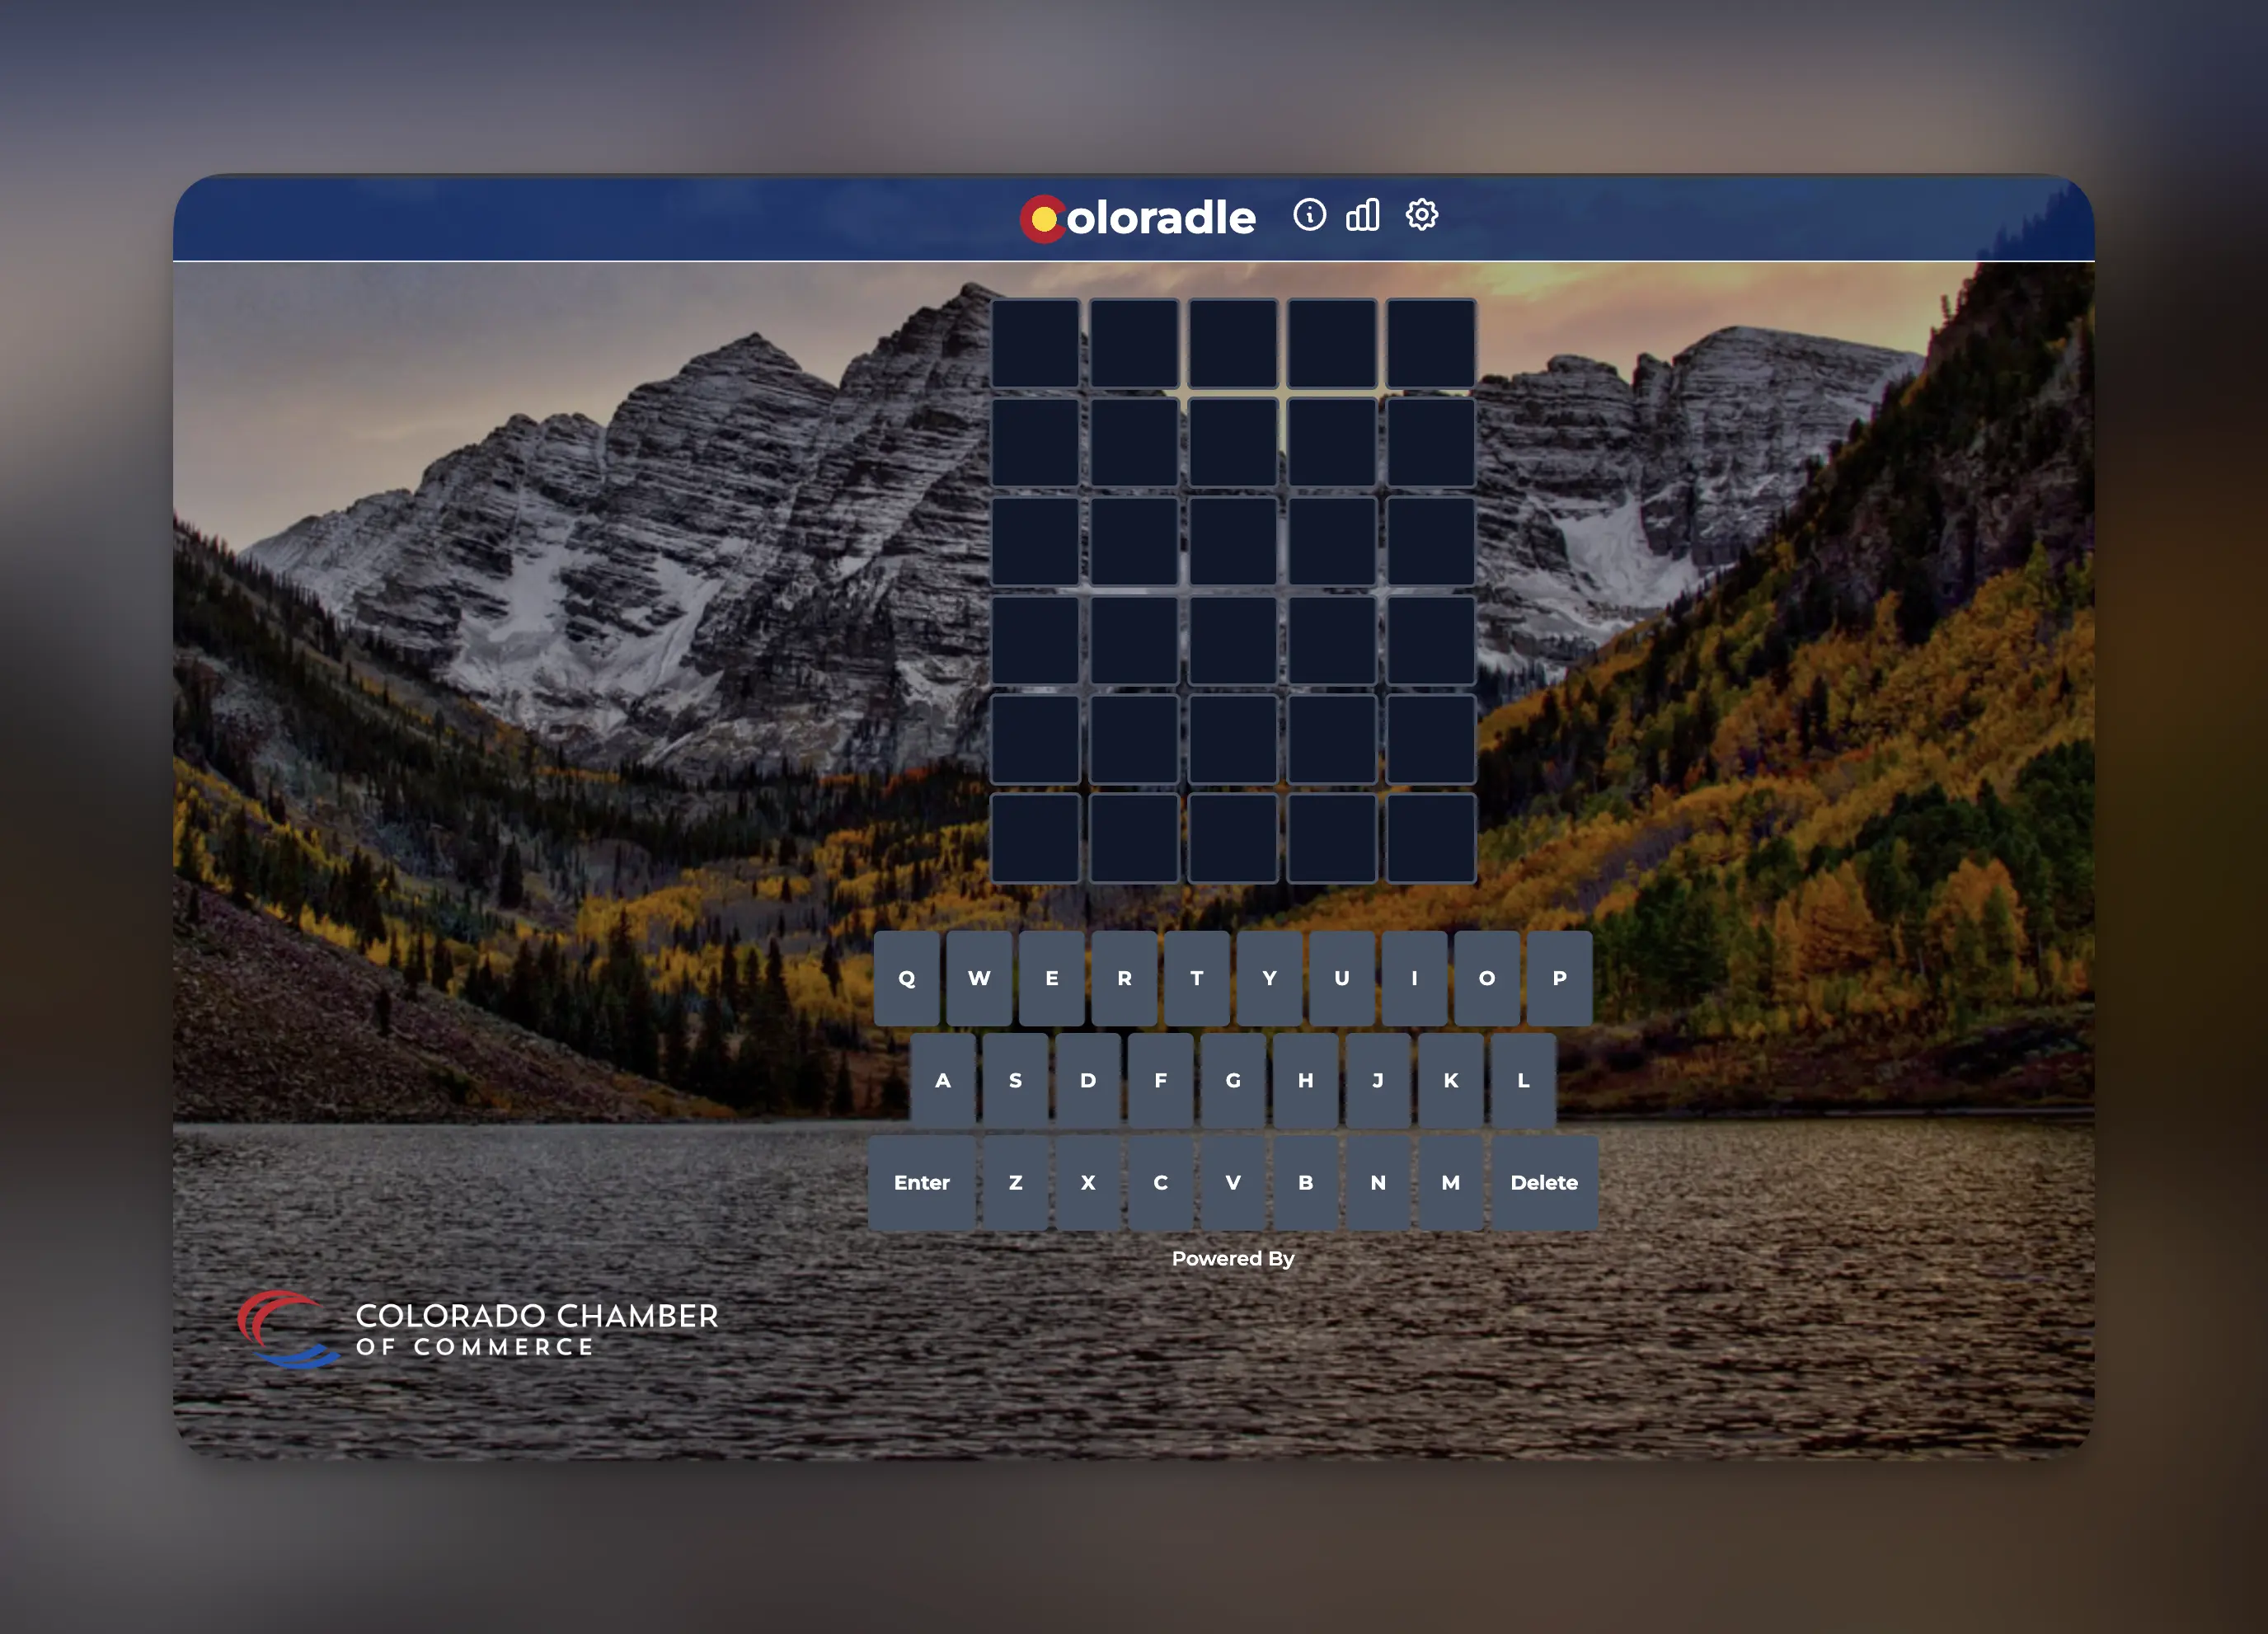2268x1634 pixels.
Task: Click the Colorado Chamber of Commerce logo
Action: (x=477, y=1330)
